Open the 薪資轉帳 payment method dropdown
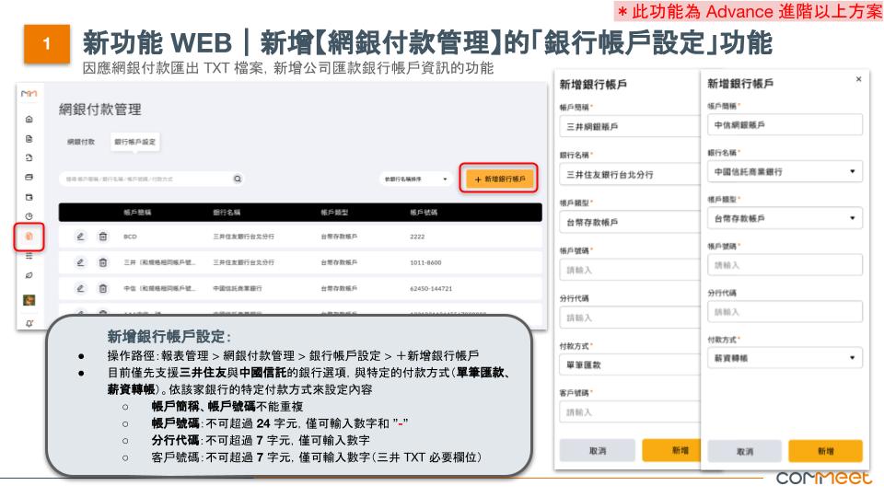Screen dimensions: 884x497 pos(785,358)
